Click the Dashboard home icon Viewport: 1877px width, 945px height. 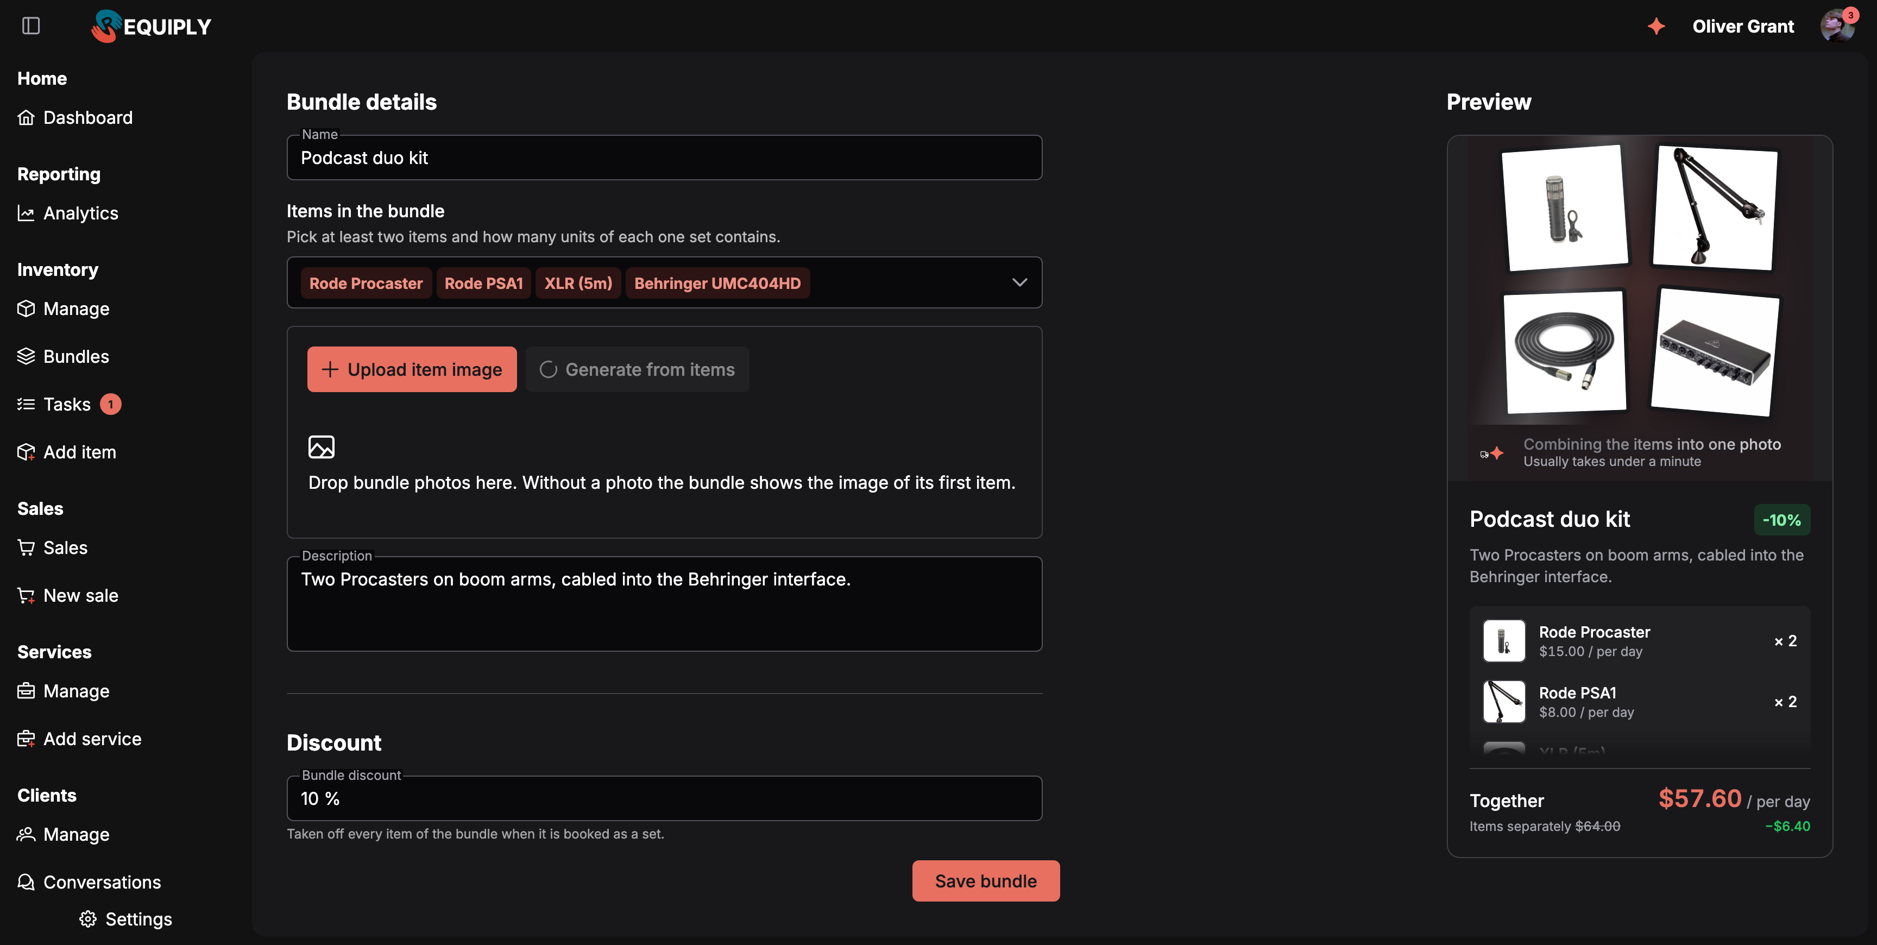click(26, 117)
